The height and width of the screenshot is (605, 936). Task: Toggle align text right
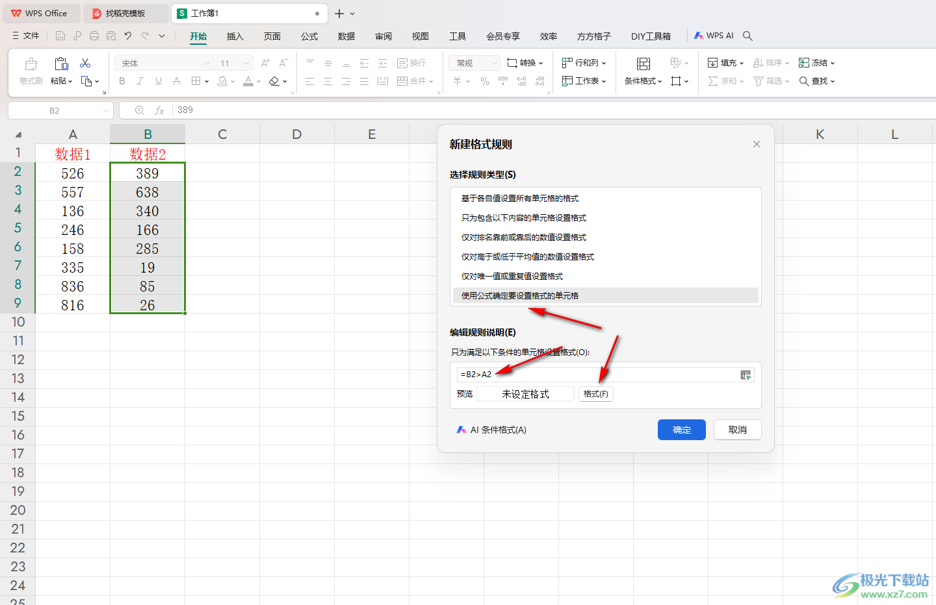[x=346, y=81]
